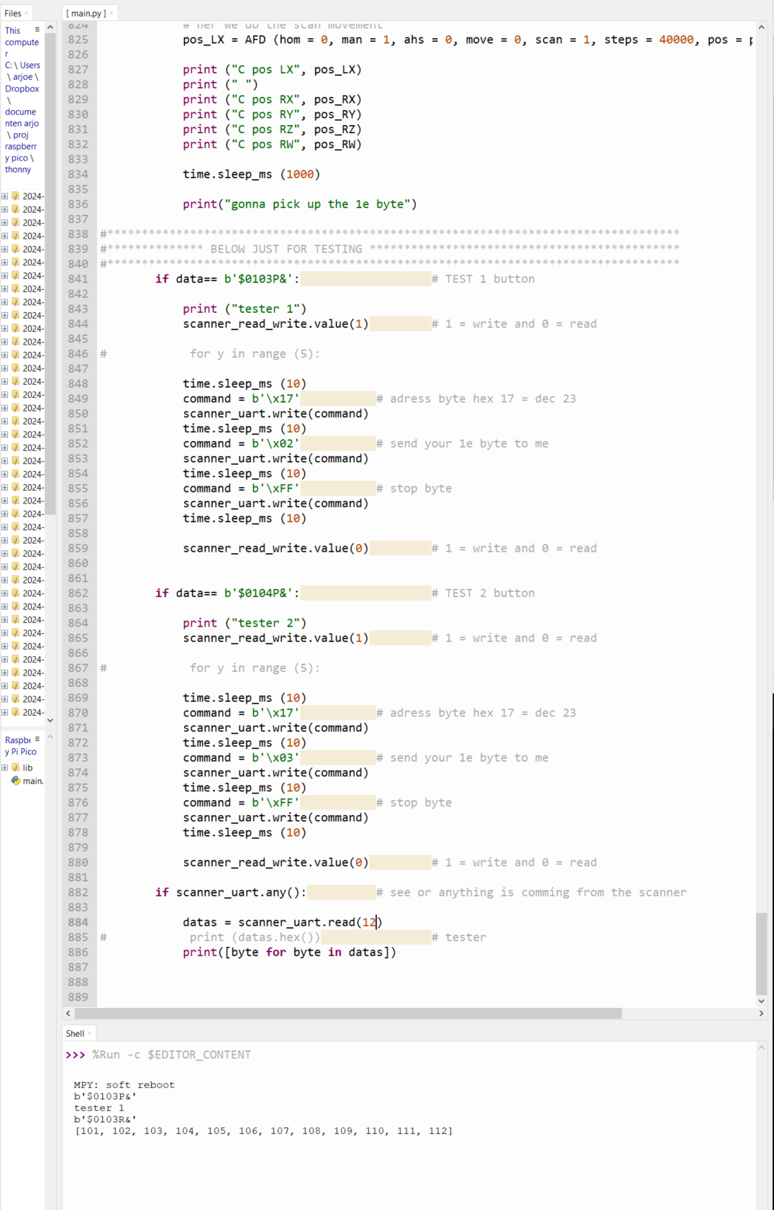Click the 'MPY: soft reboot' shell output
The image size is (774, 1210).
(124, 1085)
